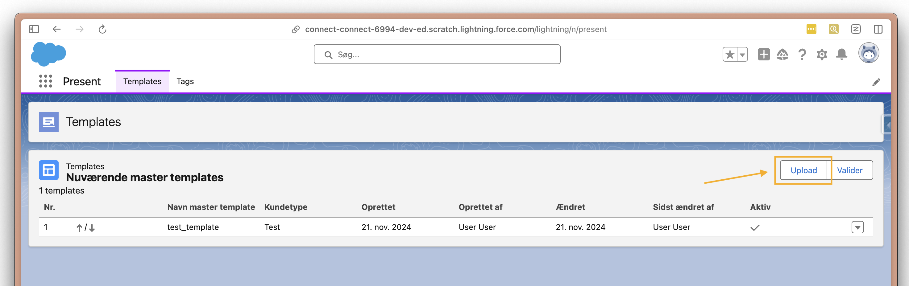Click the Valider button
This screenshot has width=909, height=286.
click(x=850, y=170)
